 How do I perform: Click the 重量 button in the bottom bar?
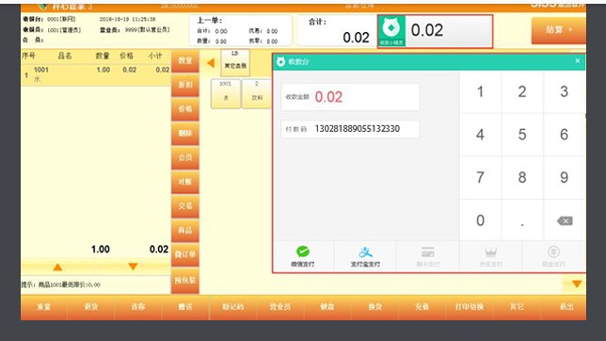point(44,307)
